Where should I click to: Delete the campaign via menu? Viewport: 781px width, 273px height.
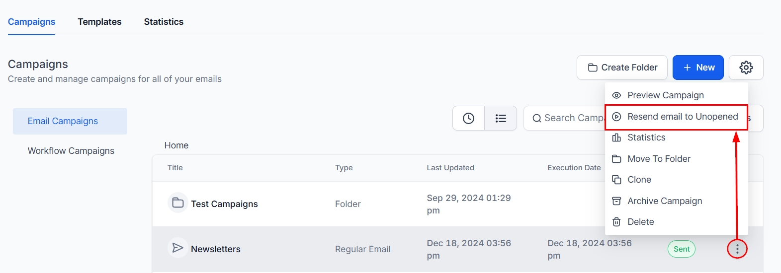click(640, 222)
